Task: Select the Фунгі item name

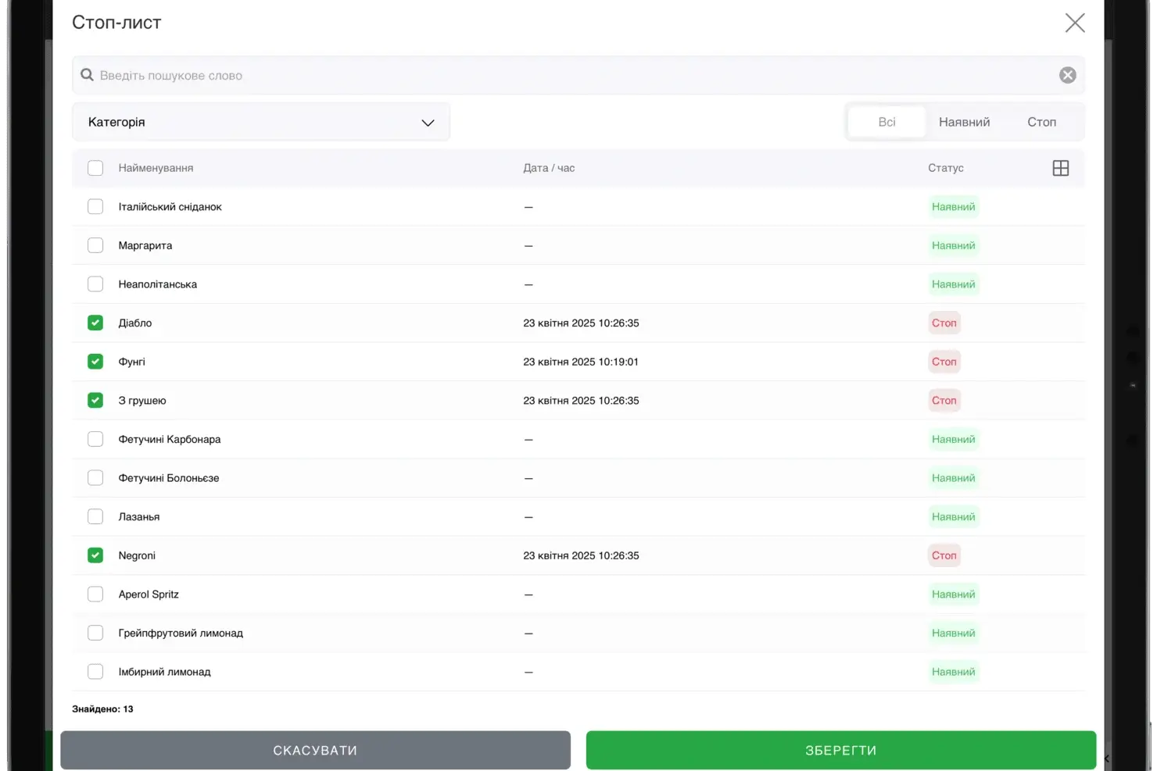Action: [131, 362]
